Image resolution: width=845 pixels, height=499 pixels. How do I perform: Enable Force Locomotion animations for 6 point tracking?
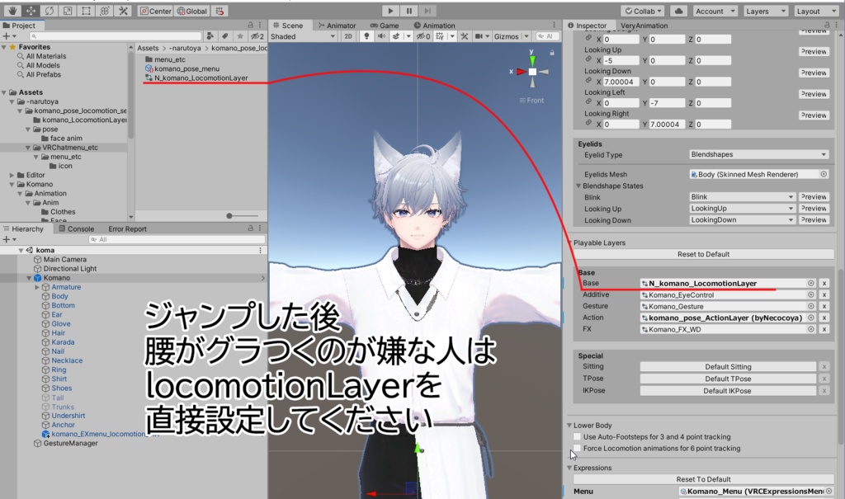[576, 448]
